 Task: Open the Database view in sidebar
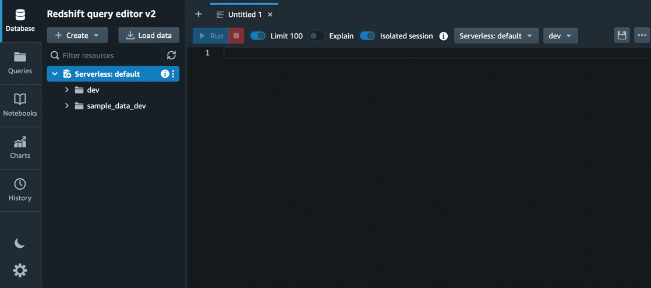[x=20, y=21]
